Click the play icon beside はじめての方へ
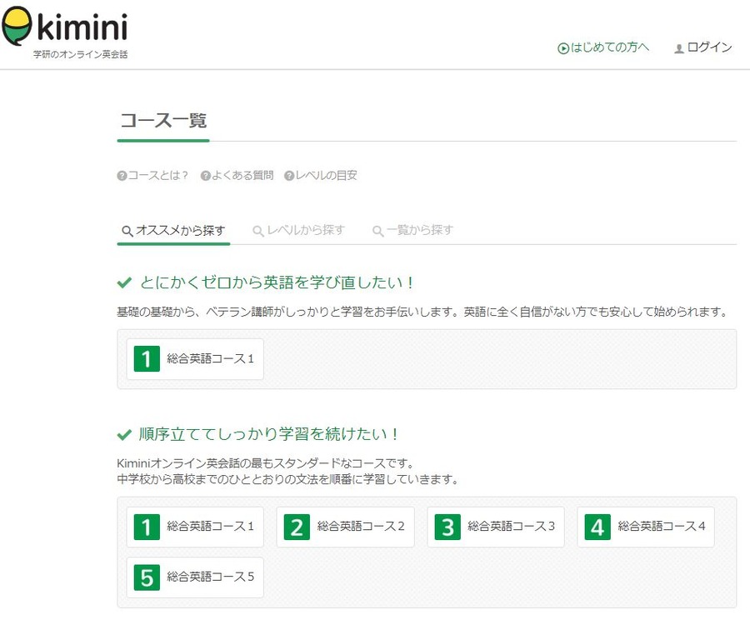 pyautogui.click(x=565, y=47)
